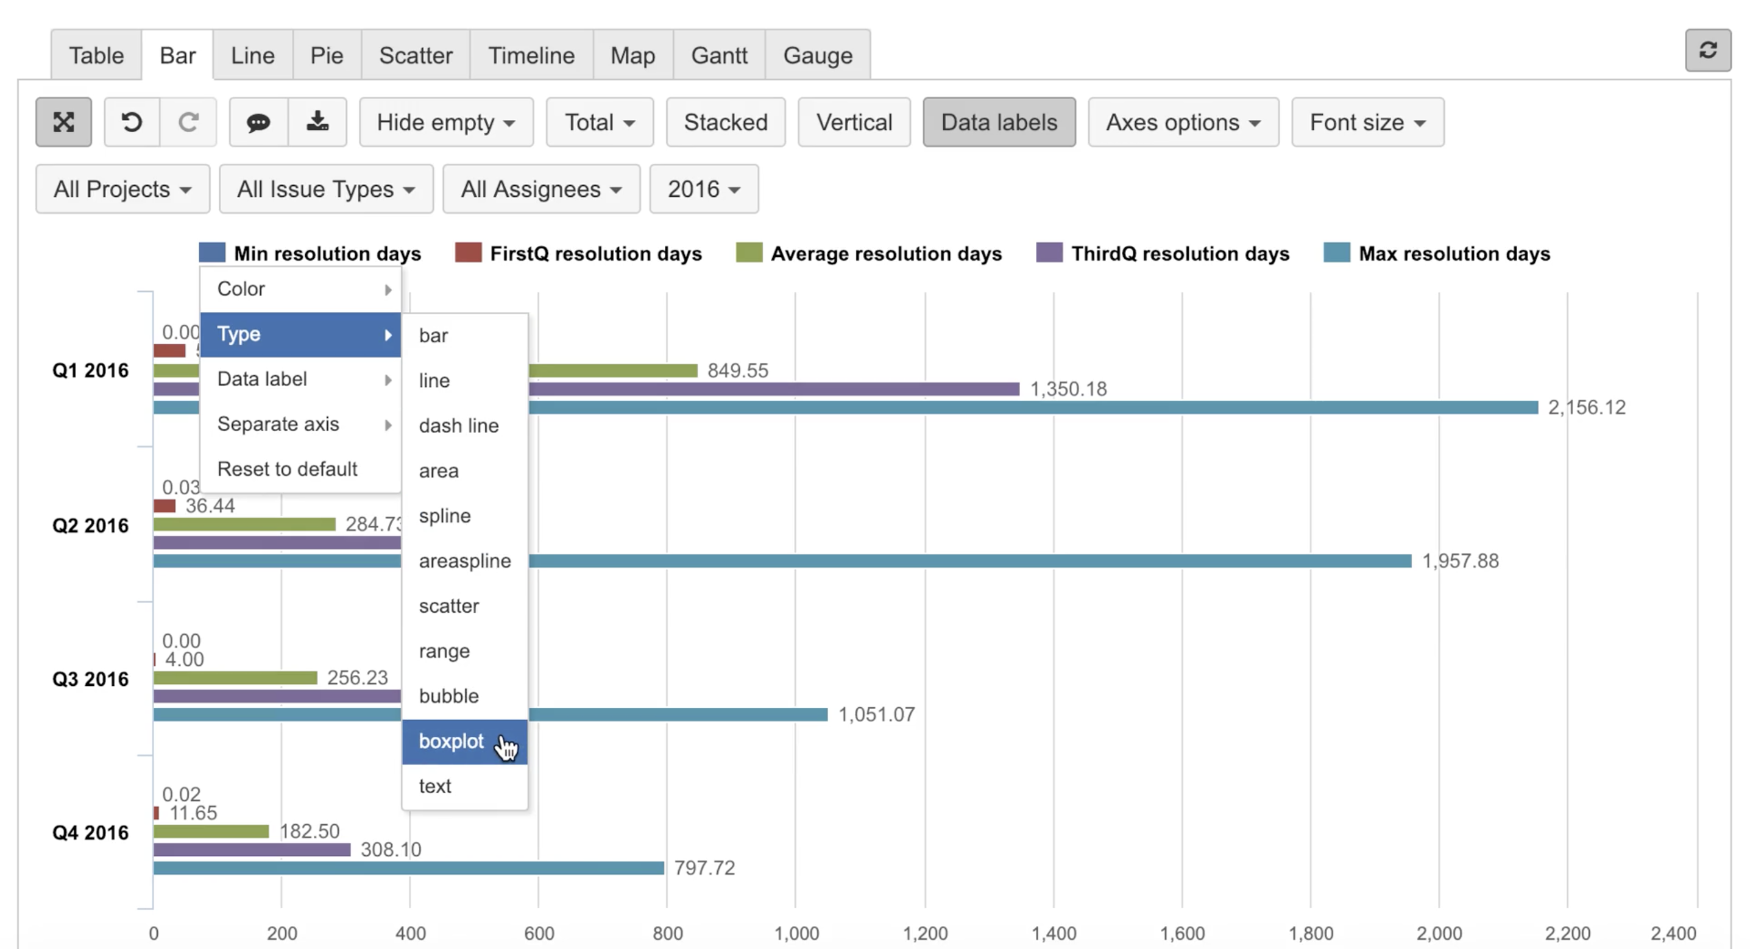Click the download export icon
The height and width of the screenshot is (949, 1750).
[317, 122]
